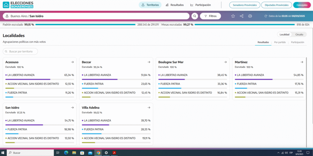Switch view to Circuito
The image size is (313, 156).
point(299,34)
